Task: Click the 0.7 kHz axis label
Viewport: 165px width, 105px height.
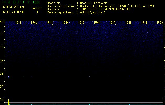Action: 2,87
